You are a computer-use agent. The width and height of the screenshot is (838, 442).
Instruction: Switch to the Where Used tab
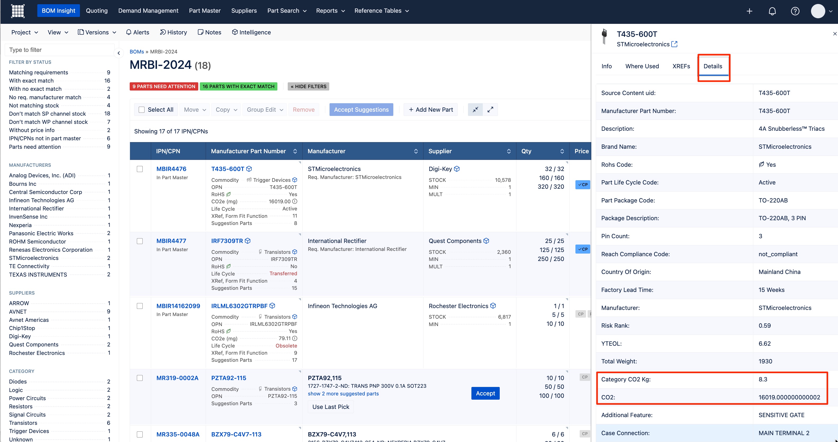(x=642, y=66)
